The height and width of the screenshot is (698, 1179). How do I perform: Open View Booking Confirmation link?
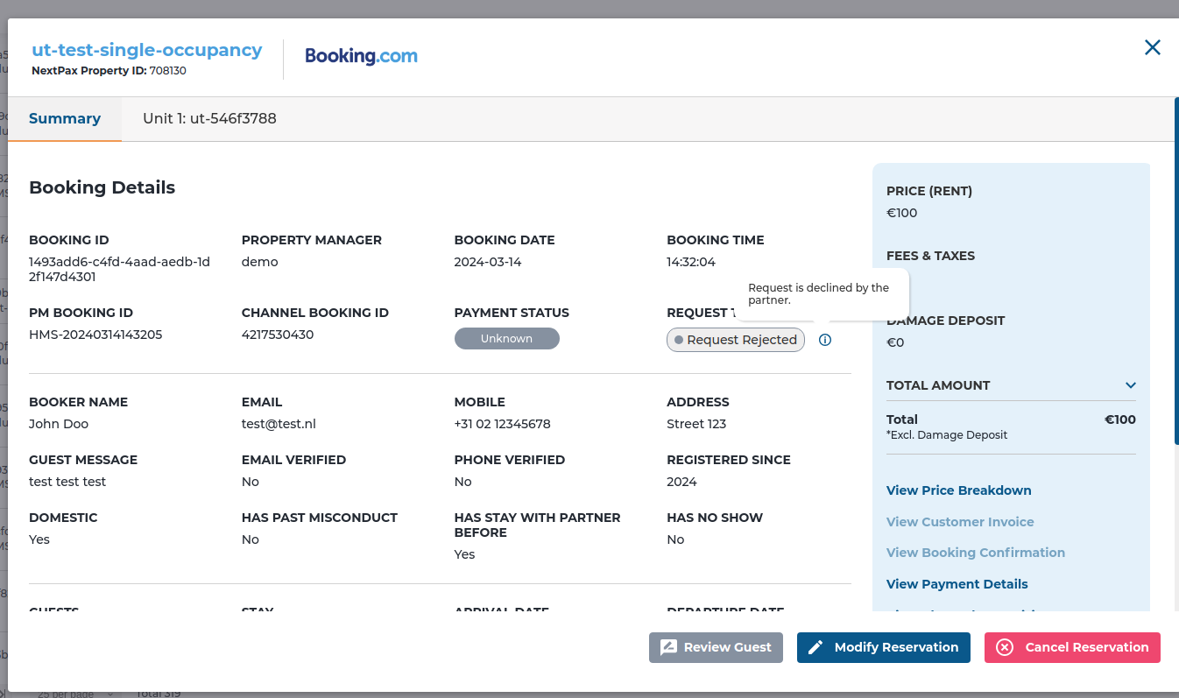pyautogui.click(x=976, y=553)
